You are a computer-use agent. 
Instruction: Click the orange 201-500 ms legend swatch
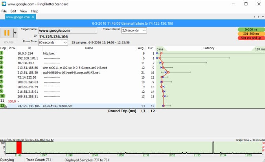(251, 34)
